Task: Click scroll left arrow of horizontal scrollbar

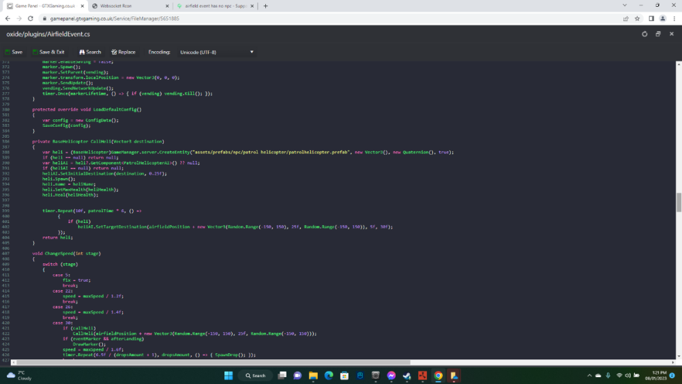Action: (x=14, y=361)
